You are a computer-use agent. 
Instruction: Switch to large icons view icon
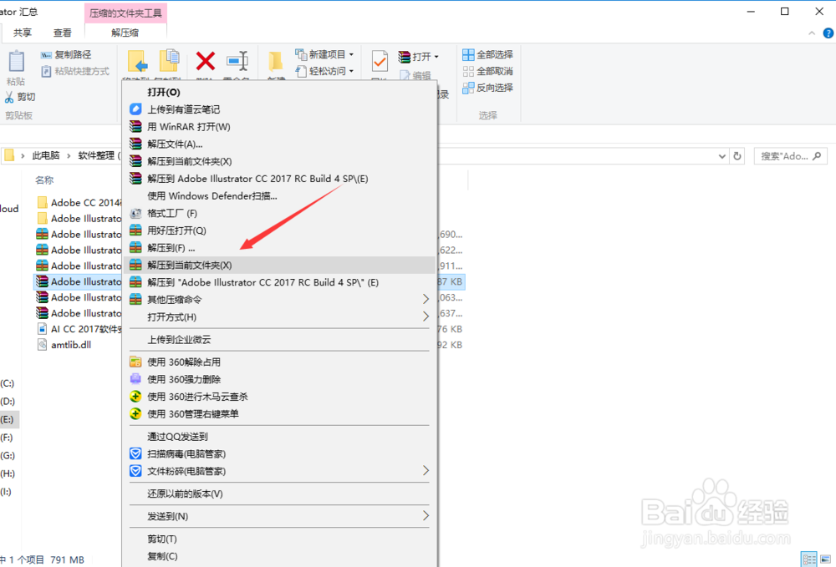pos(826,559)
